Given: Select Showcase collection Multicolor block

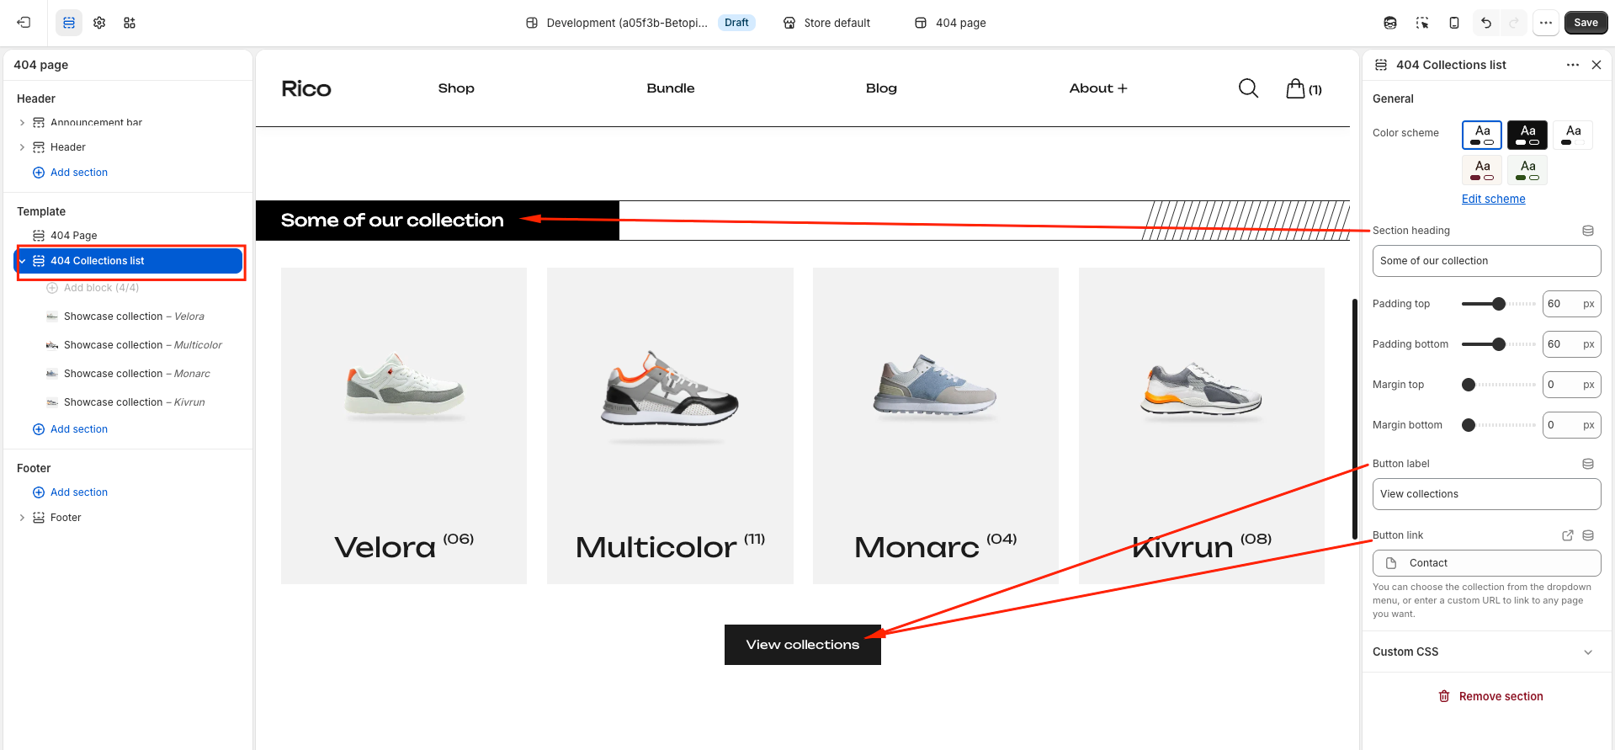Looking at the screenshot, I should click(130, 345).
